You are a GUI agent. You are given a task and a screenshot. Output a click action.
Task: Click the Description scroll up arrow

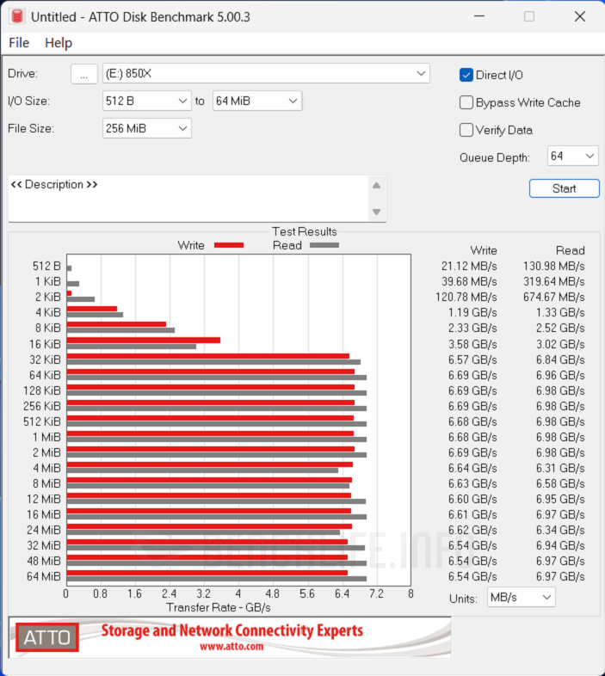pos(377,186)
